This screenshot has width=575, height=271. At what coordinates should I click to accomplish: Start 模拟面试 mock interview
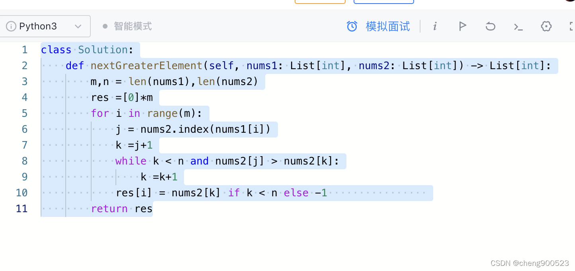pyautogui.click(x=387, y=26)
